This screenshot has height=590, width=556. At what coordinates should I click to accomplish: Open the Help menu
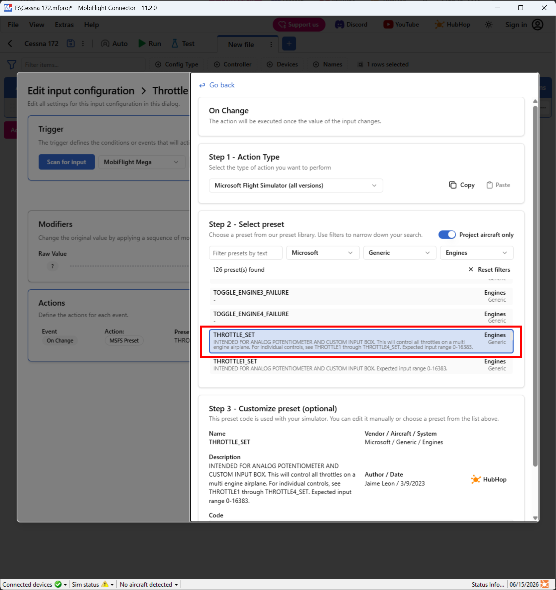(x=91, y=25)
